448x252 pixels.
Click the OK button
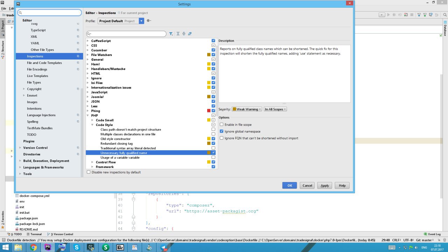click(289, 185)
